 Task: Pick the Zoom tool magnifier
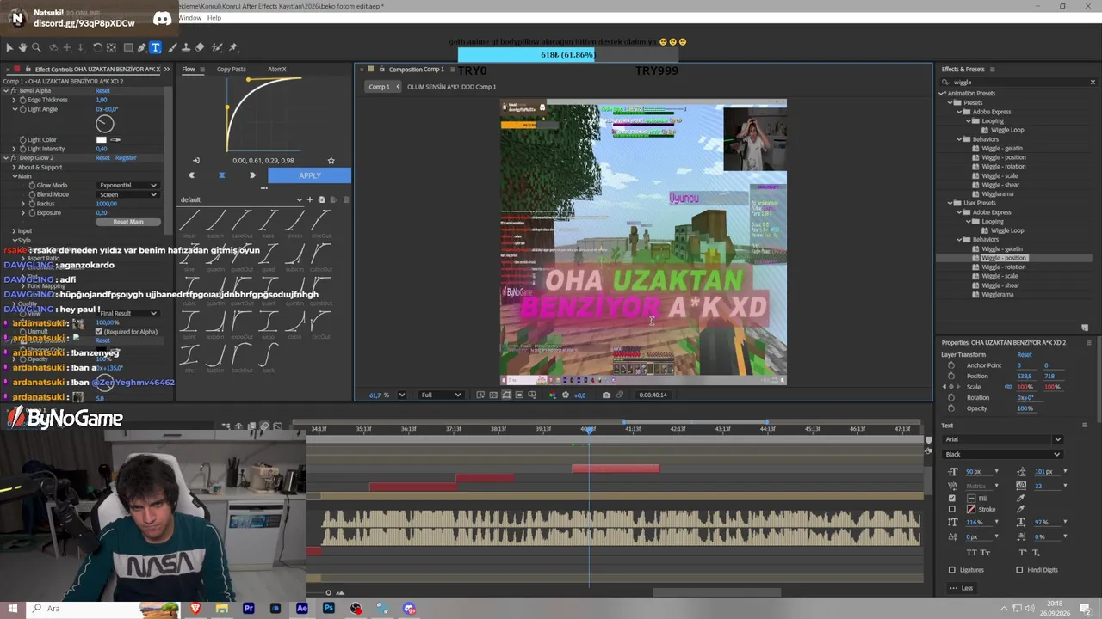(36, 47)
